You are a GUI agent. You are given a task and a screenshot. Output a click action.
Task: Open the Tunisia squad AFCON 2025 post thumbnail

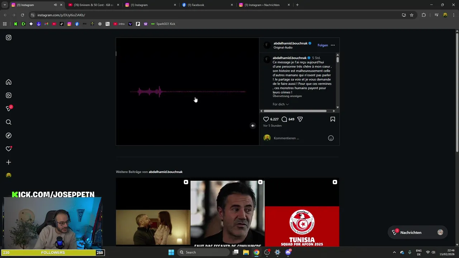(x=302, y=212)
